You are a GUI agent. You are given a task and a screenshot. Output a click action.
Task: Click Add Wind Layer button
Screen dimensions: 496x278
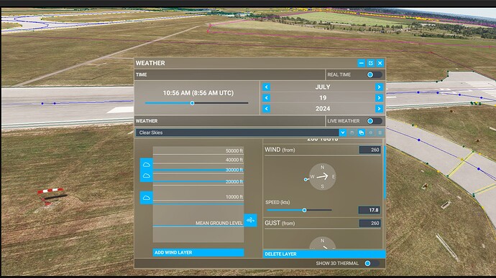coord(198,252)
